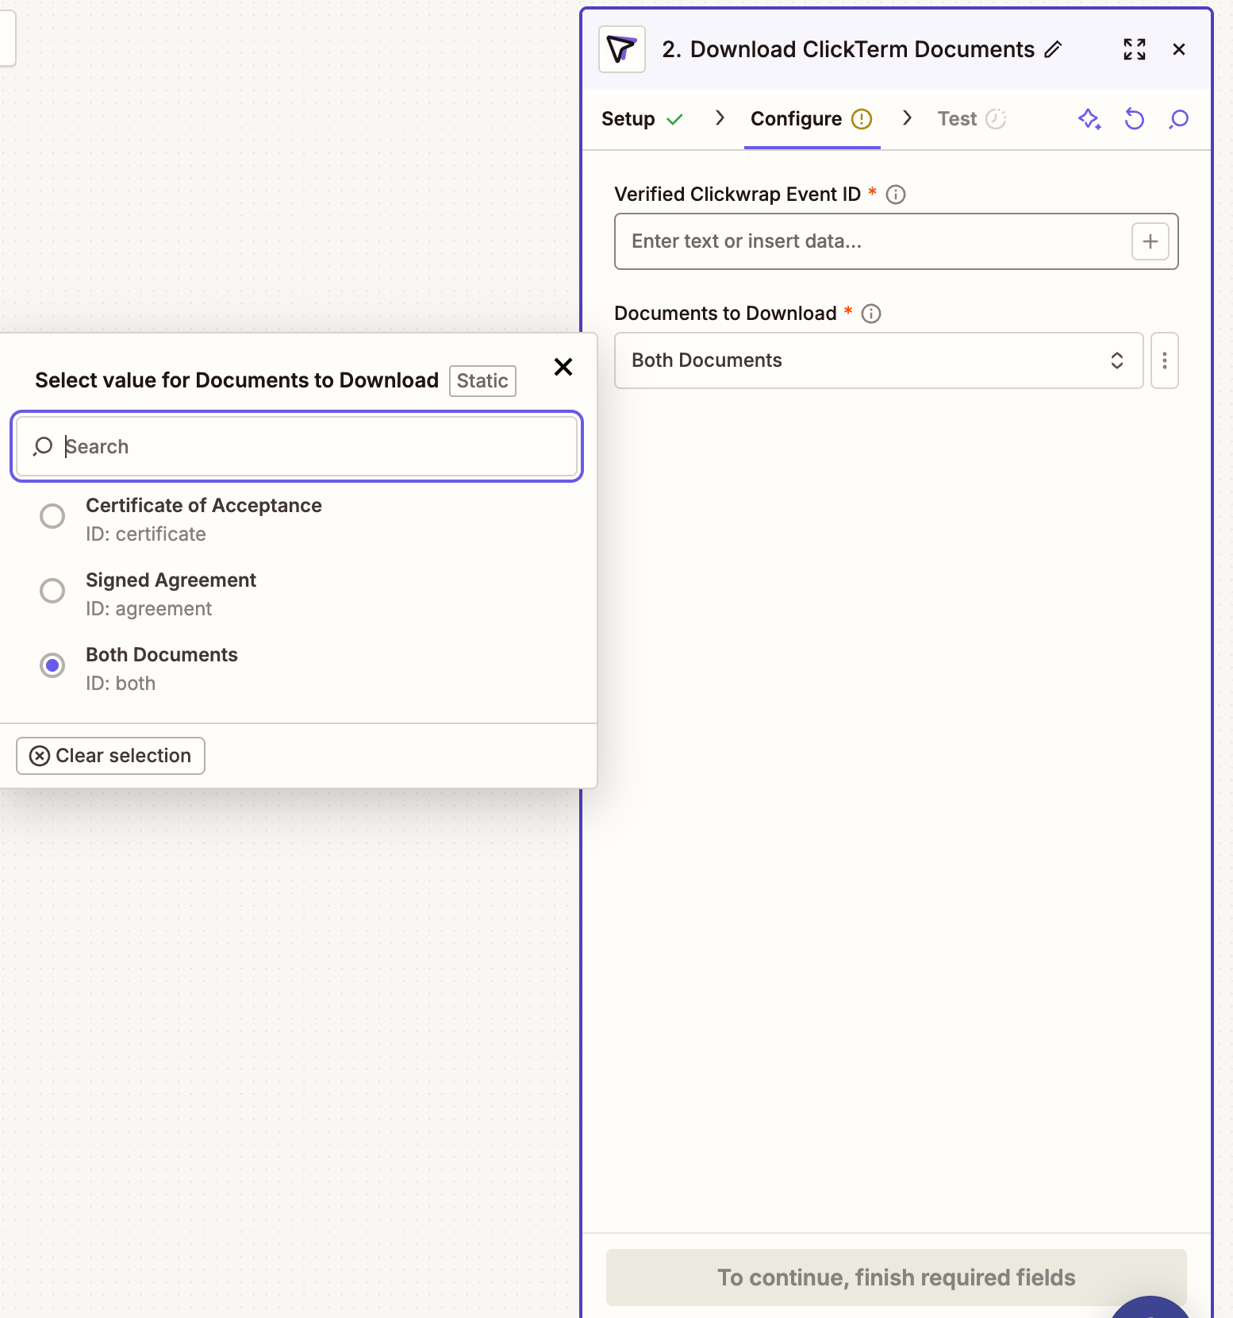Screen dimensions: 1233x1318
Task: Click the plus button to insert data
Action: point(1150,241)
